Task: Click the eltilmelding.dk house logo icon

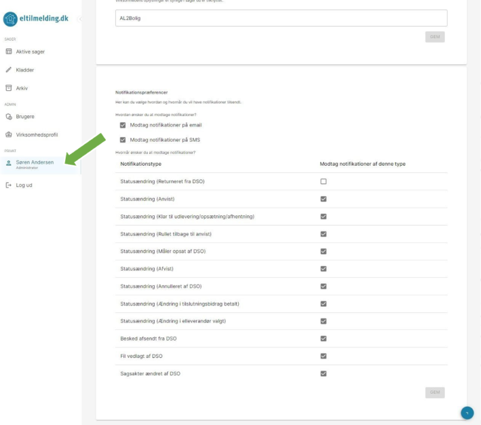Action: pyautogui.click(x=10, y=19)
